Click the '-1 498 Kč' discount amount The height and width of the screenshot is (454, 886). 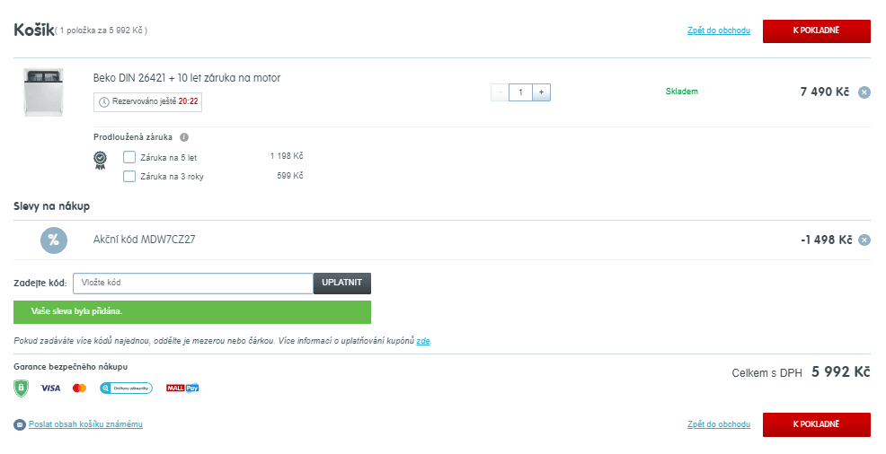pos(826,240)
